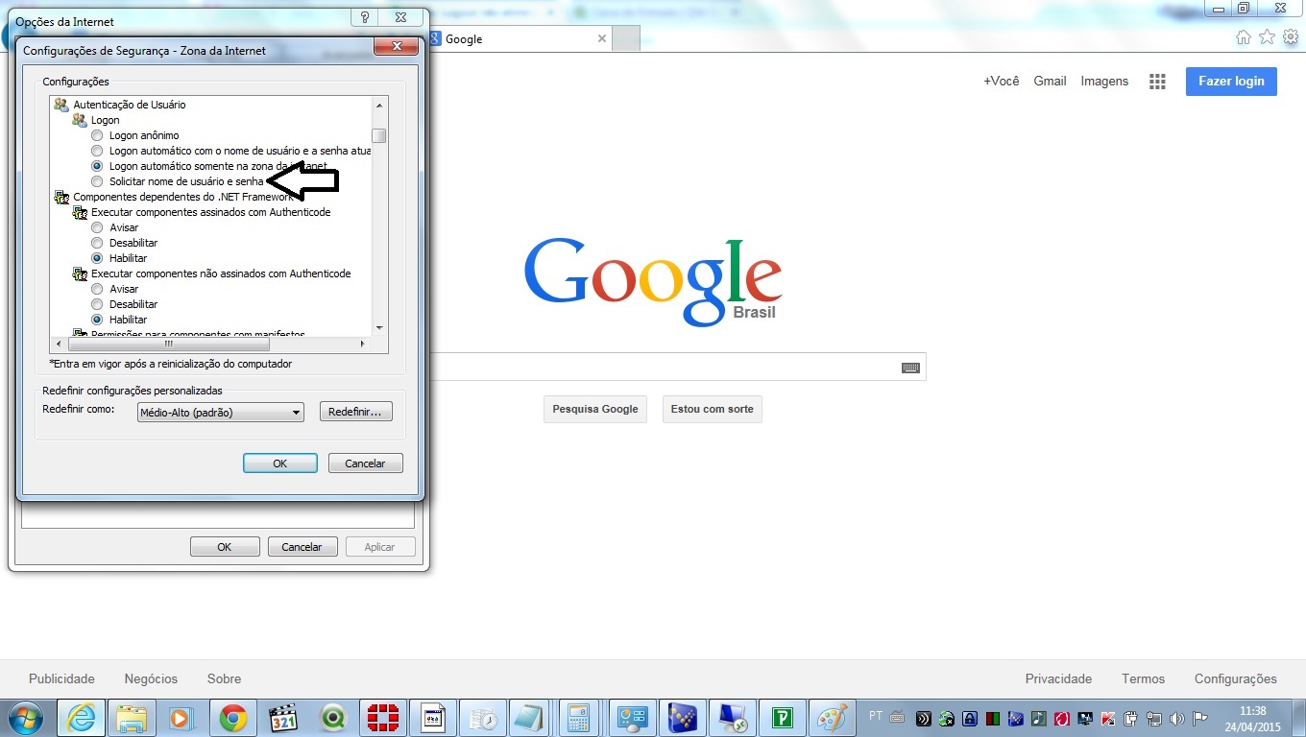Open the green P application on taskbar
Viewport: 1306px width, 737px height.
(x=783, y=718)
